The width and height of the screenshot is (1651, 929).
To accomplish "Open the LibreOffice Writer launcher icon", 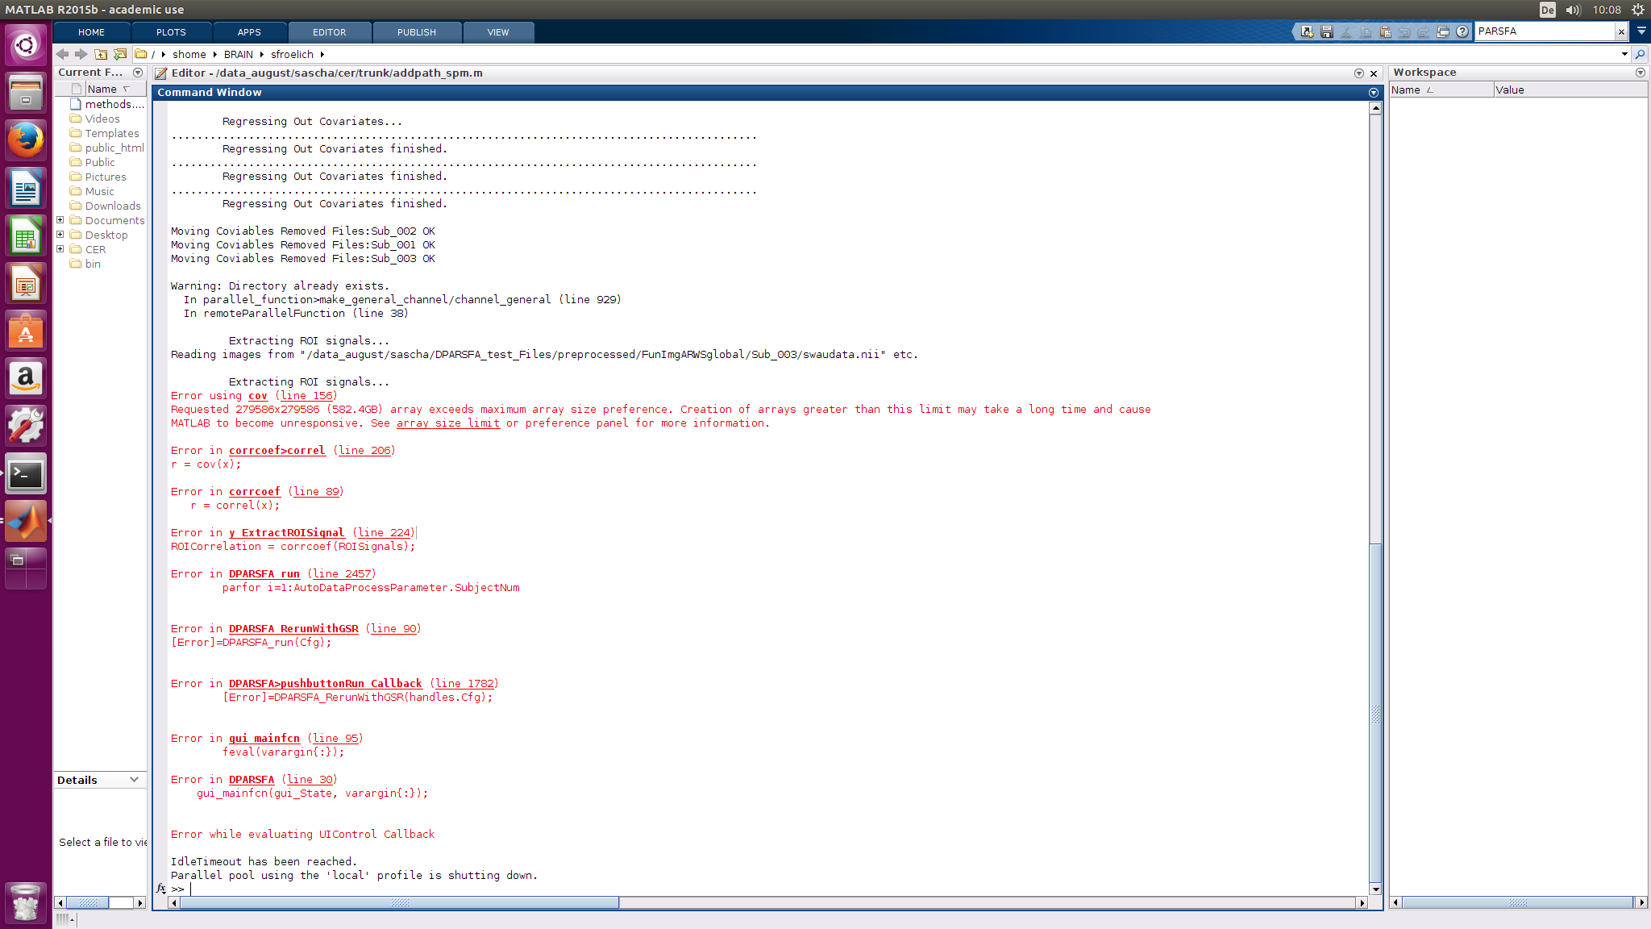I will (x=26, y=188).
